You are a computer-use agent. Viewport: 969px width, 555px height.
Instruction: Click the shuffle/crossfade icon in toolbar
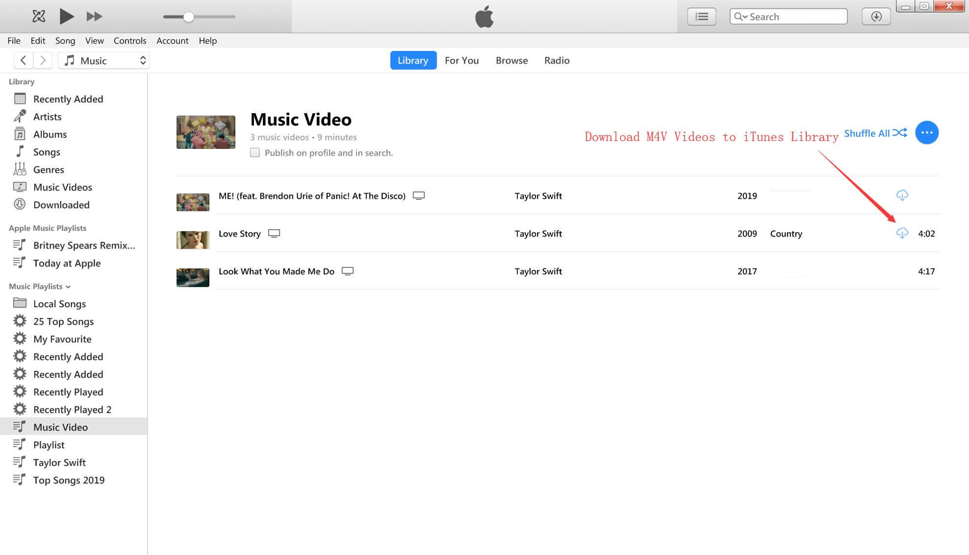(x=38, y=16)
